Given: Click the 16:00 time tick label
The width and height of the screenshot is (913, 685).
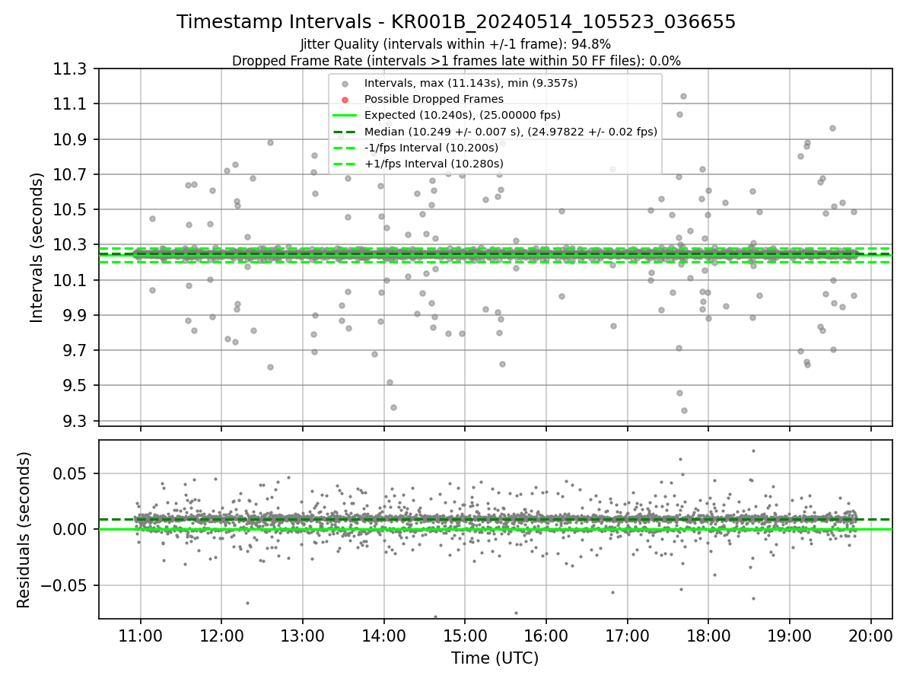Looking at the screenshot, I should (546, 635).
